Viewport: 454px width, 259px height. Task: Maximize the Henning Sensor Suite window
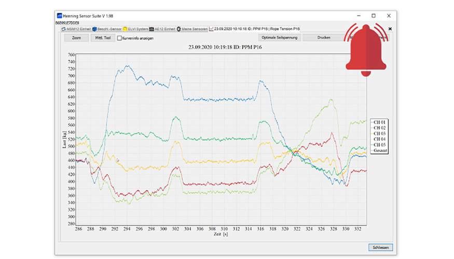(374, 16)
